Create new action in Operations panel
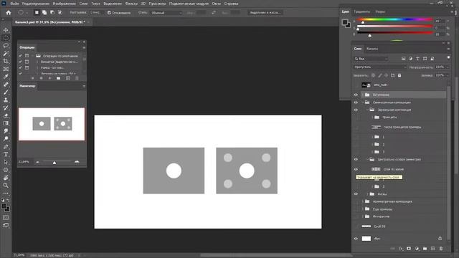Viewport: 459px width, 258px height. point(68,78)
